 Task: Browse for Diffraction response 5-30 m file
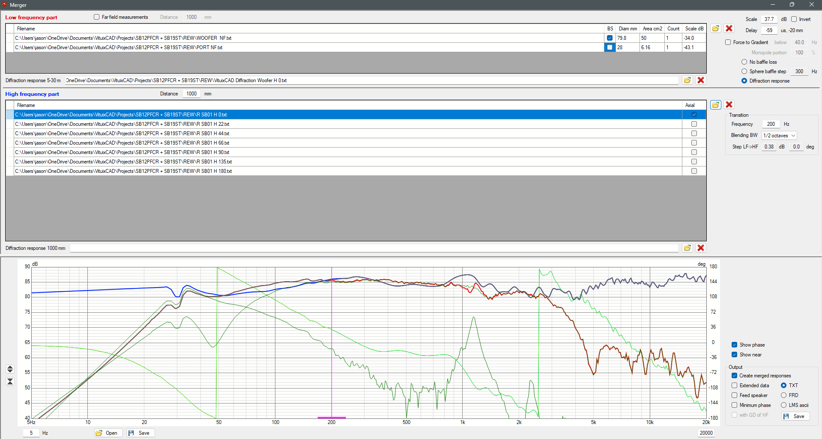point(687,80)
